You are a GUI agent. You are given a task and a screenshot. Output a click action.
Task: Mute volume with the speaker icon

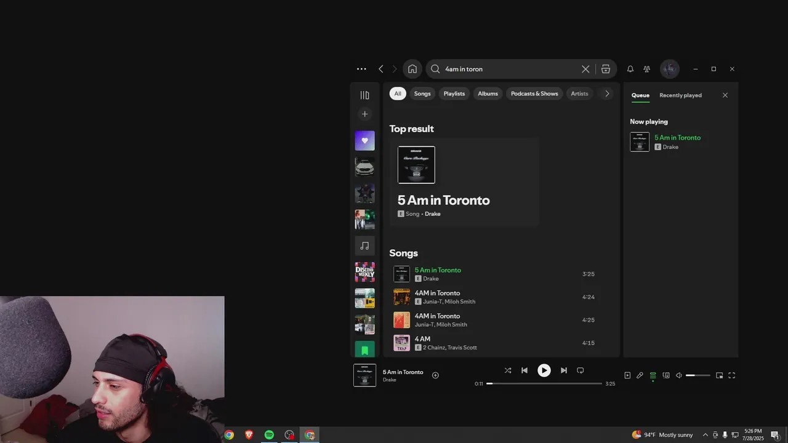pos(679,375)
